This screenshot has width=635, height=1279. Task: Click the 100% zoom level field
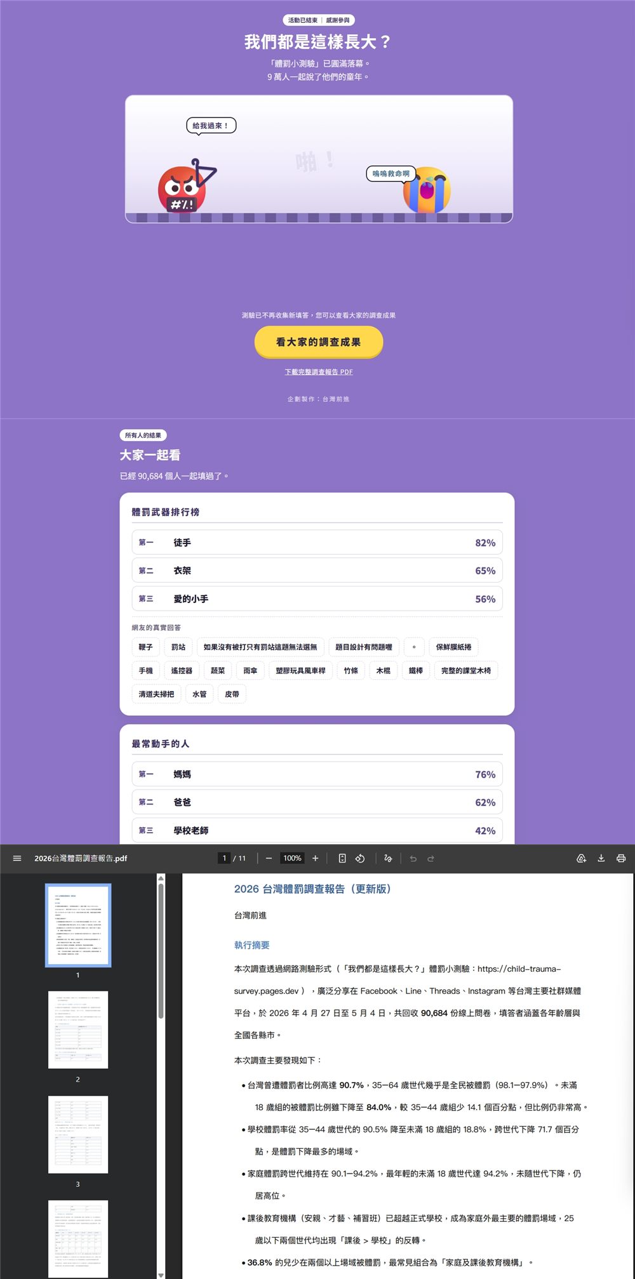(292, 858)
